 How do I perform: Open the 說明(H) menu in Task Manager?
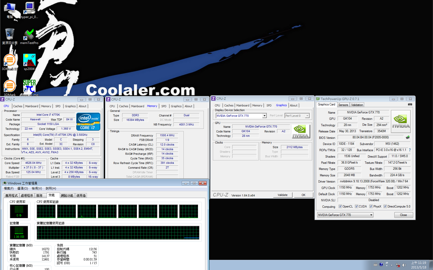click(51, 188)
